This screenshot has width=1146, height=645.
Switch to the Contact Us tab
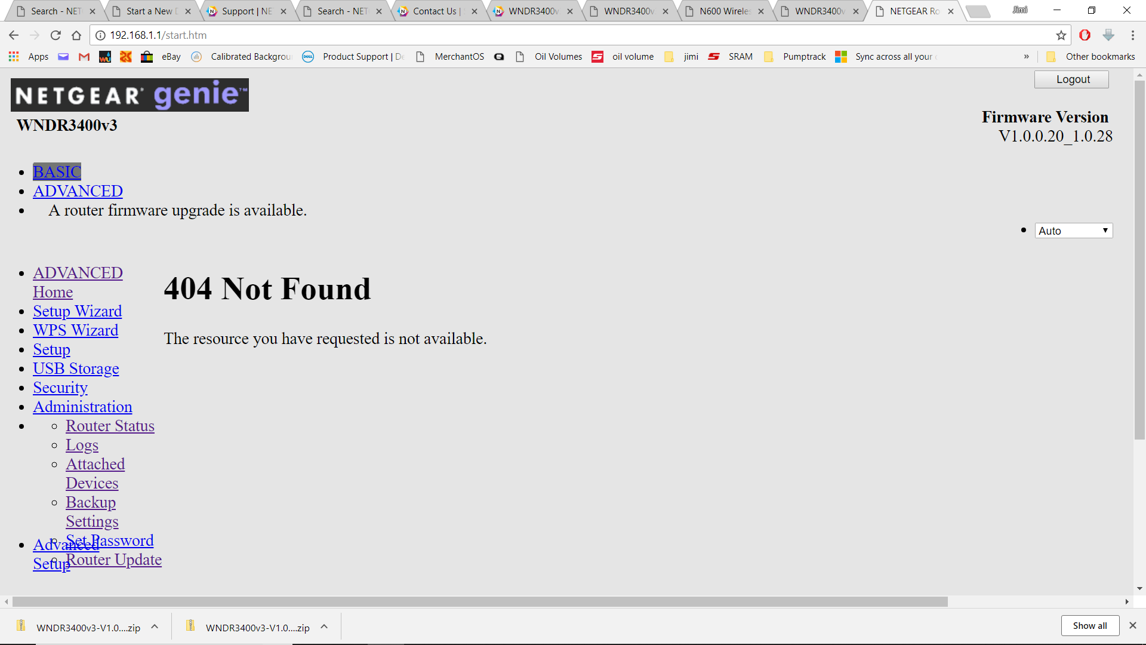click(x=438, y=11)
